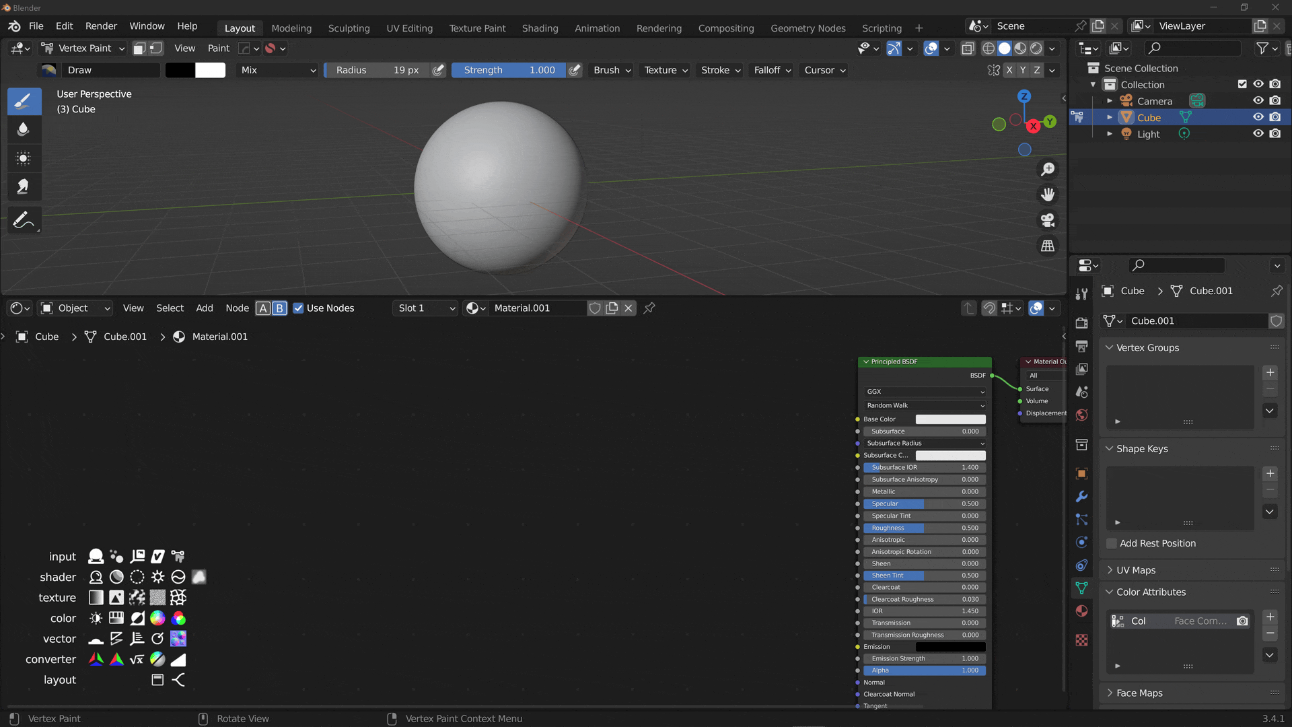Image resolution: width=1292 pixels, height=727 pixels.
Task: Click the Brush settings button
Action: (612, 70)
